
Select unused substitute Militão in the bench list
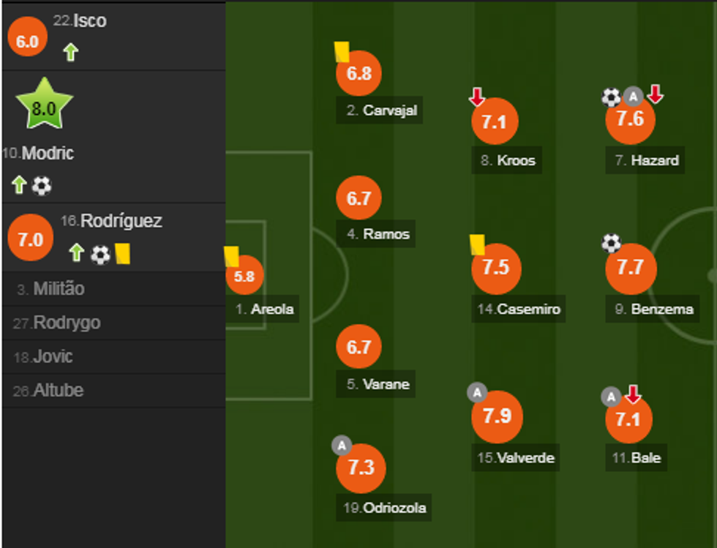point(59,289)
